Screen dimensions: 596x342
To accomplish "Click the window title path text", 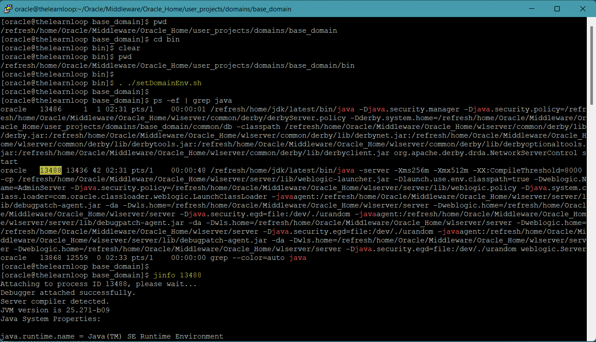I will tap(153, 9).
